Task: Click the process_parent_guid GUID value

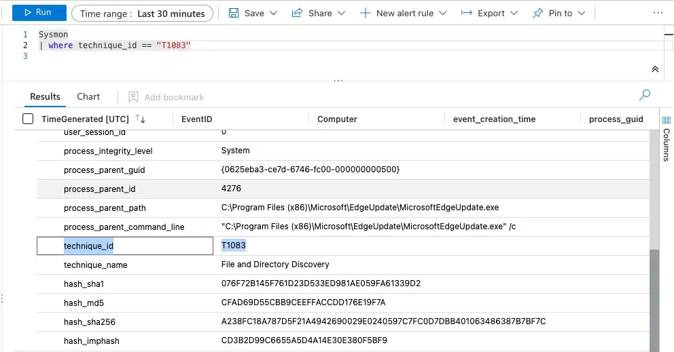Action: coord(311,169)
